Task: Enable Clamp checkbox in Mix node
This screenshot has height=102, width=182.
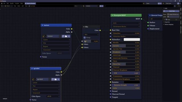Action: (84, 38)
